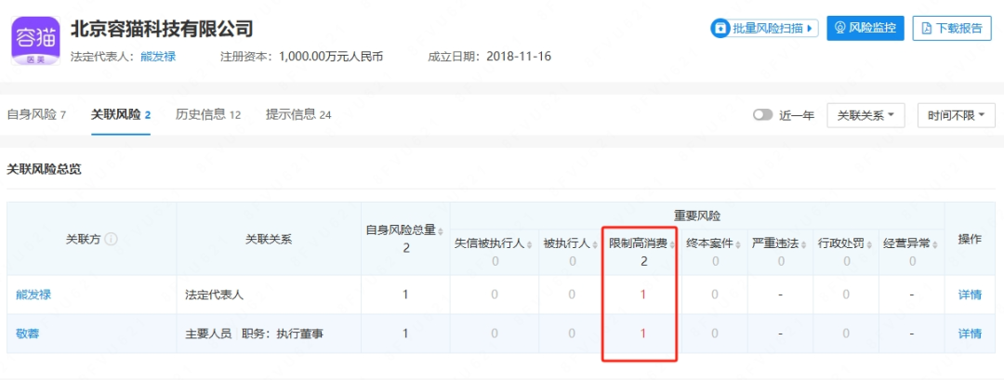Open the 关联关系 dropdown filter
Screen dimensions: 1004x380
click(865, 115)
